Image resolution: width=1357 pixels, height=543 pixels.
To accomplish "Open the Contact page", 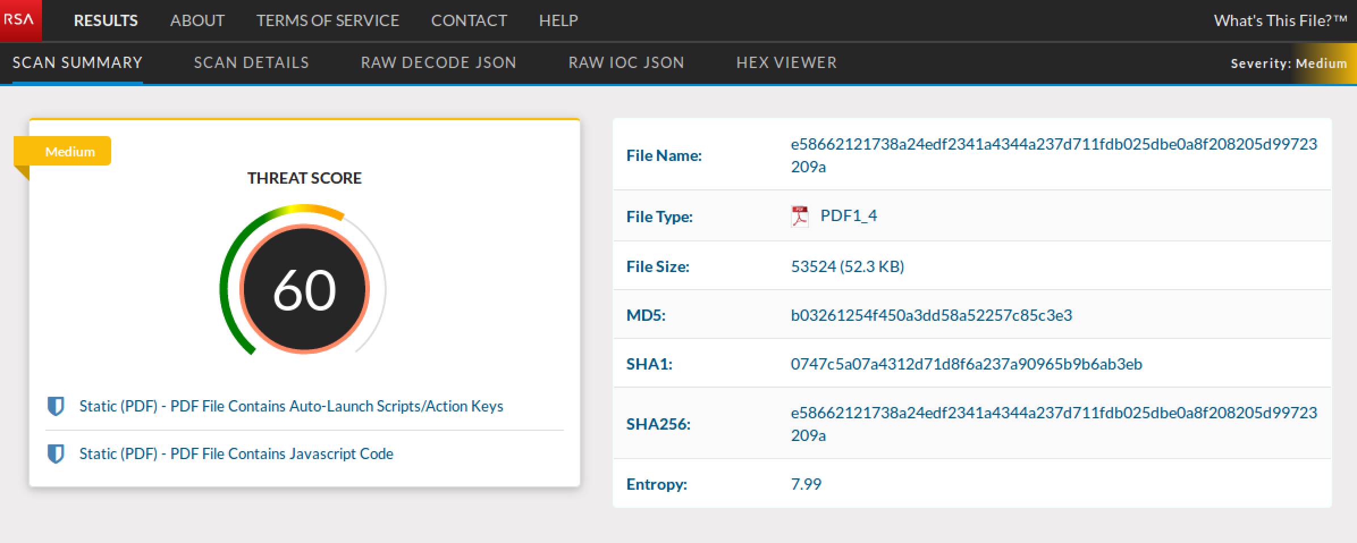I will pyautogui.click(x=469, y=20).
